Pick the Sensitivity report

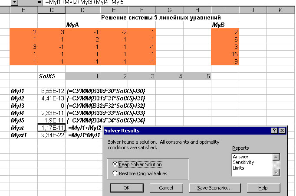[x=243, y=162]
